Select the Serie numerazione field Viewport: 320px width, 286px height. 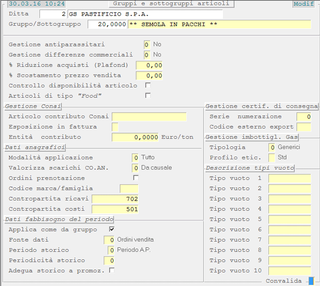(303, 116)
